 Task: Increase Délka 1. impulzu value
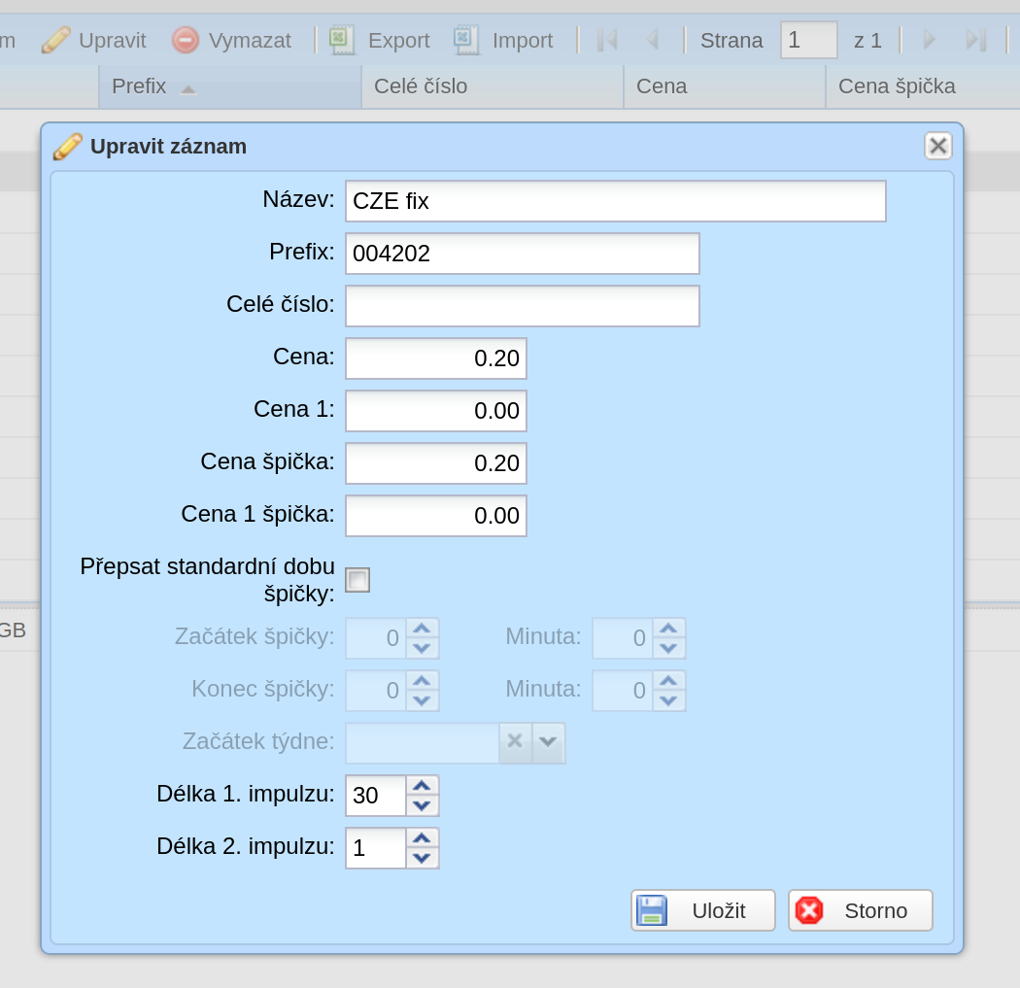(423, 786)
